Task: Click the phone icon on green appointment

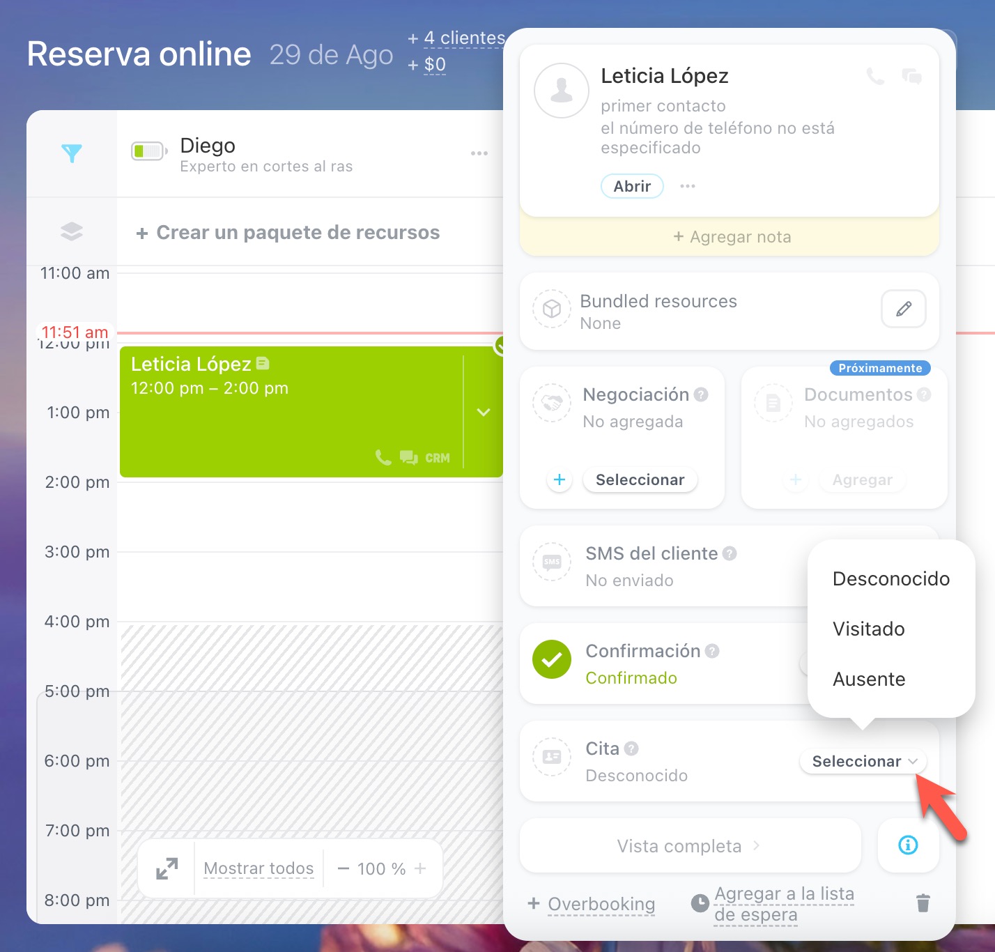Action: click(x=383, y=457)
